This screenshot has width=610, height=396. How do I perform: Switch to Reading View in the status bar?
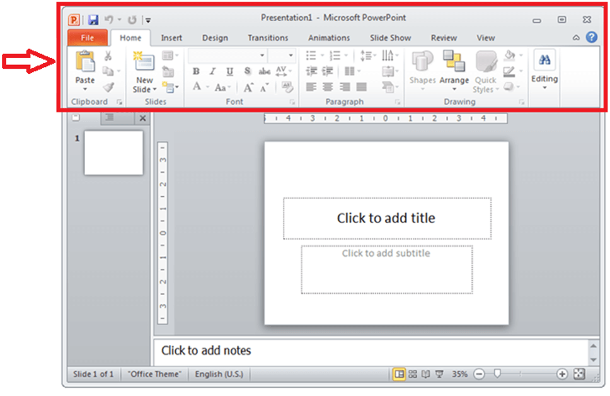426,374
